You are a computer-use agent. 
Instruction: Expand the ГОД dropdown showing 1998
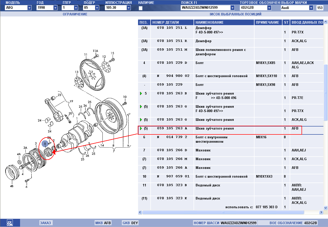click(55, 8)
